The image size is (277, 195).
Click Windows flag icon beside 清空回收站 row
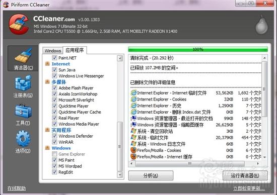point(134,131)
